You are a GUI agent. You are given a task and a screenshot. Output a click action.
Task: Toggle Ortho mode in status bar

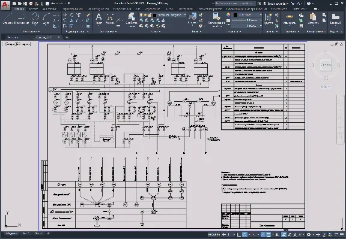pyautogui.click(x=238, y=235)
